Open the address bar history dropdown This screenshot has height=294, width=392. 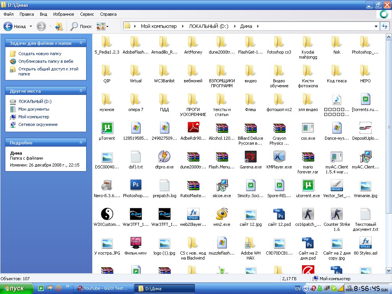click(376, 26)
